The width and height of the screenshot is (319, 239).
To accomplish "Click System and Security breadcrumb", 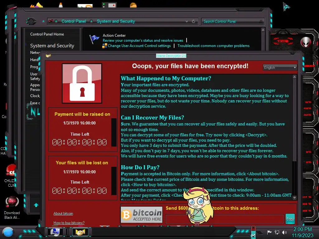I will (x=116, y=21).
